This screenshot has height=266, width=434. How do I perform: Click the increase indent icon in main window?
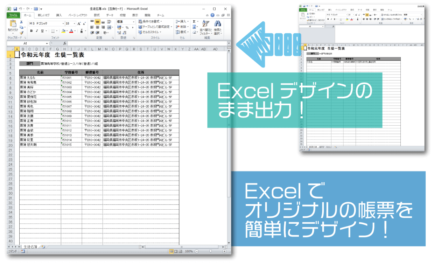[98, 33]
